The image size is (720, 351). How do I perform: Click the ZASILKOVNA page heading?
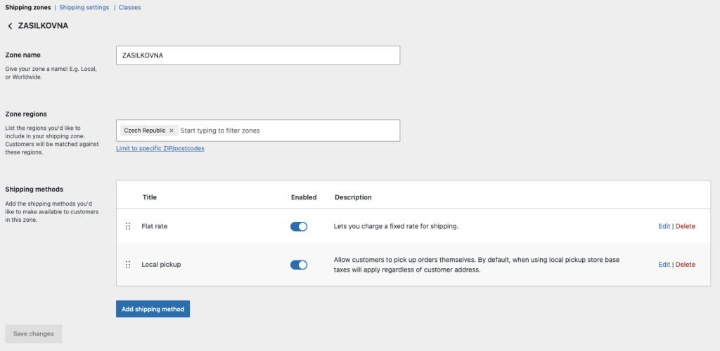(x=43, y=26)
